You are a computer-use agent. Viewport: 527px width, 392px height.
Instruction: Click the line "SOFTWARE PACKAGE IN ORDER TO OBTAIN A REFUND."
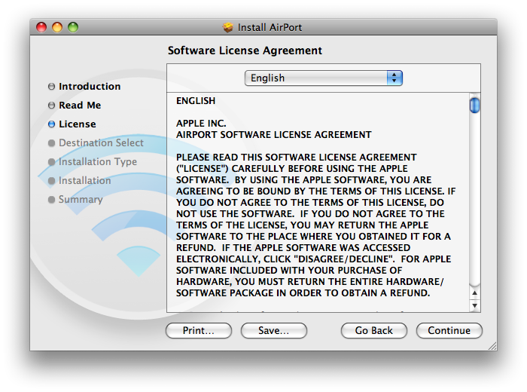click(x=303, y=293)
